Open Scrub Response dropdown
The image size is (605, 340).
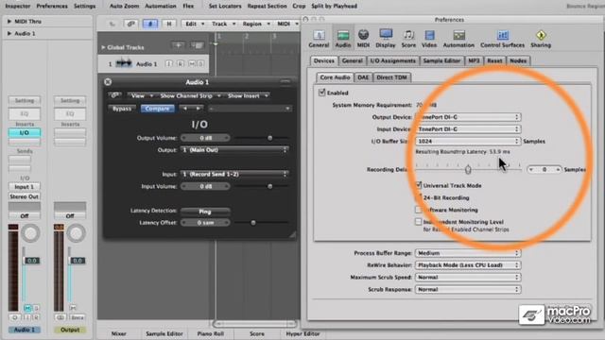pyautogui.click(x=468, y=289)
